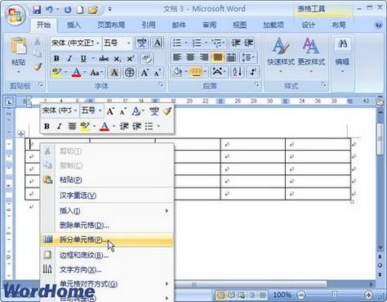This screenshot has width=387, height=302.
Task: Expand the Quick Styles gallery dropdown
Action: (x=281, y=71)
